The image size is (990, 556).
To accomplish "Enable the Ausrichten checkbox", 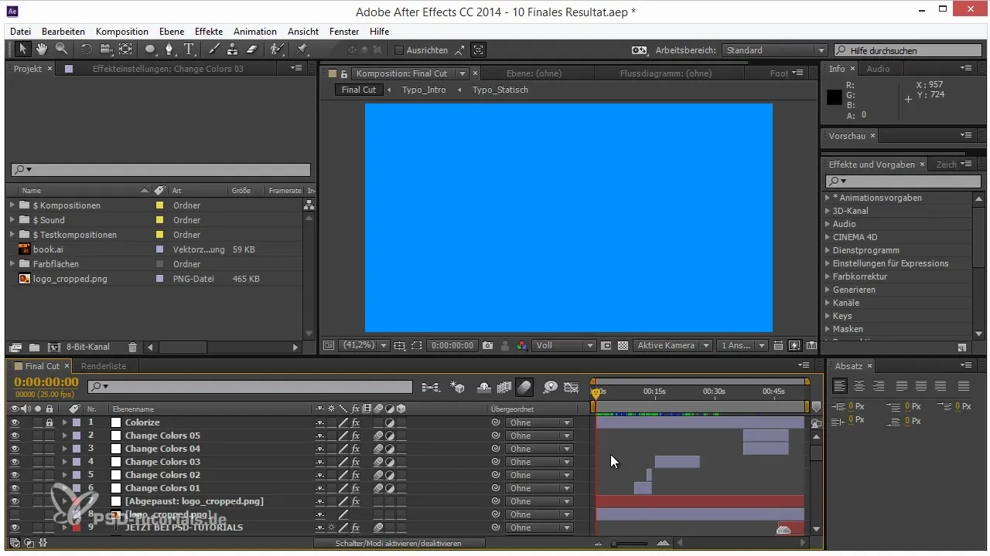I will 399,50.
